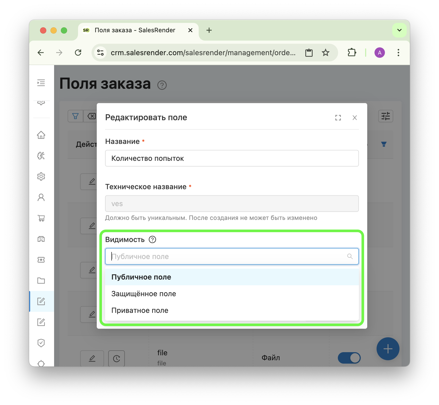439x405 pixels.
Task: Click the blue add field button
Action: (x=388, y=349)
